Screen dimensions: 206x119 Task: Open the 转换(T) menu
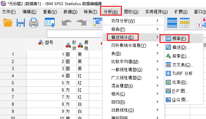coord(91,12)
